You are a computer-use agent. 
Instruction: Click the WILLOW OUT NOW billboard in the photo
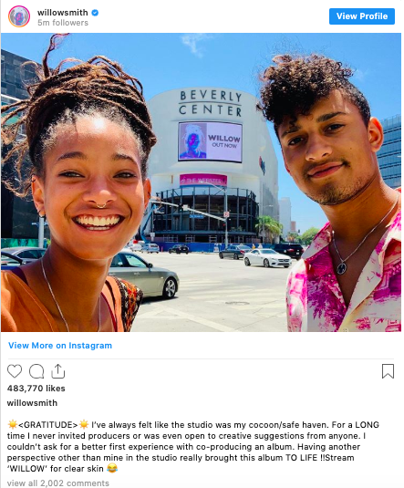(x=210, y=142)
